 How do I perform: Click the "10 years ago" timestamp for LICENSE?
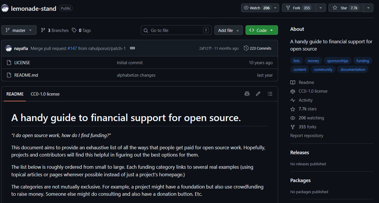coord(261,62)
